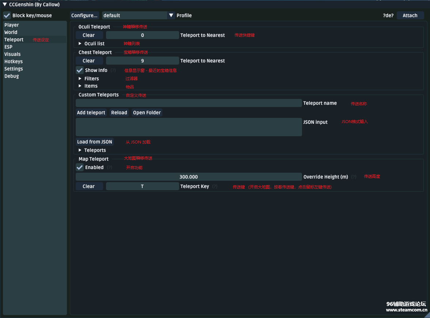Adjust the Override Height slider field
The height and width of the screenshot is (318, 430).
(189, 177)
